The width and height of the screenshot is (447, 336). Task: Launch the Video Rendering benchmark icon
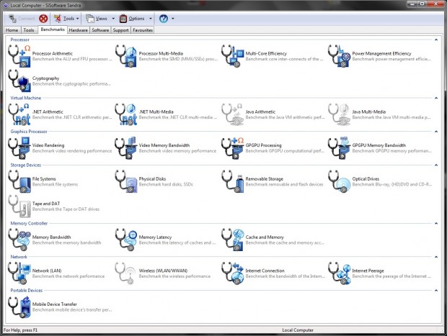tap(19, 148)
